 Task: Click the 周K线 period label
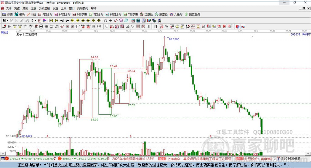pos(5,32)
